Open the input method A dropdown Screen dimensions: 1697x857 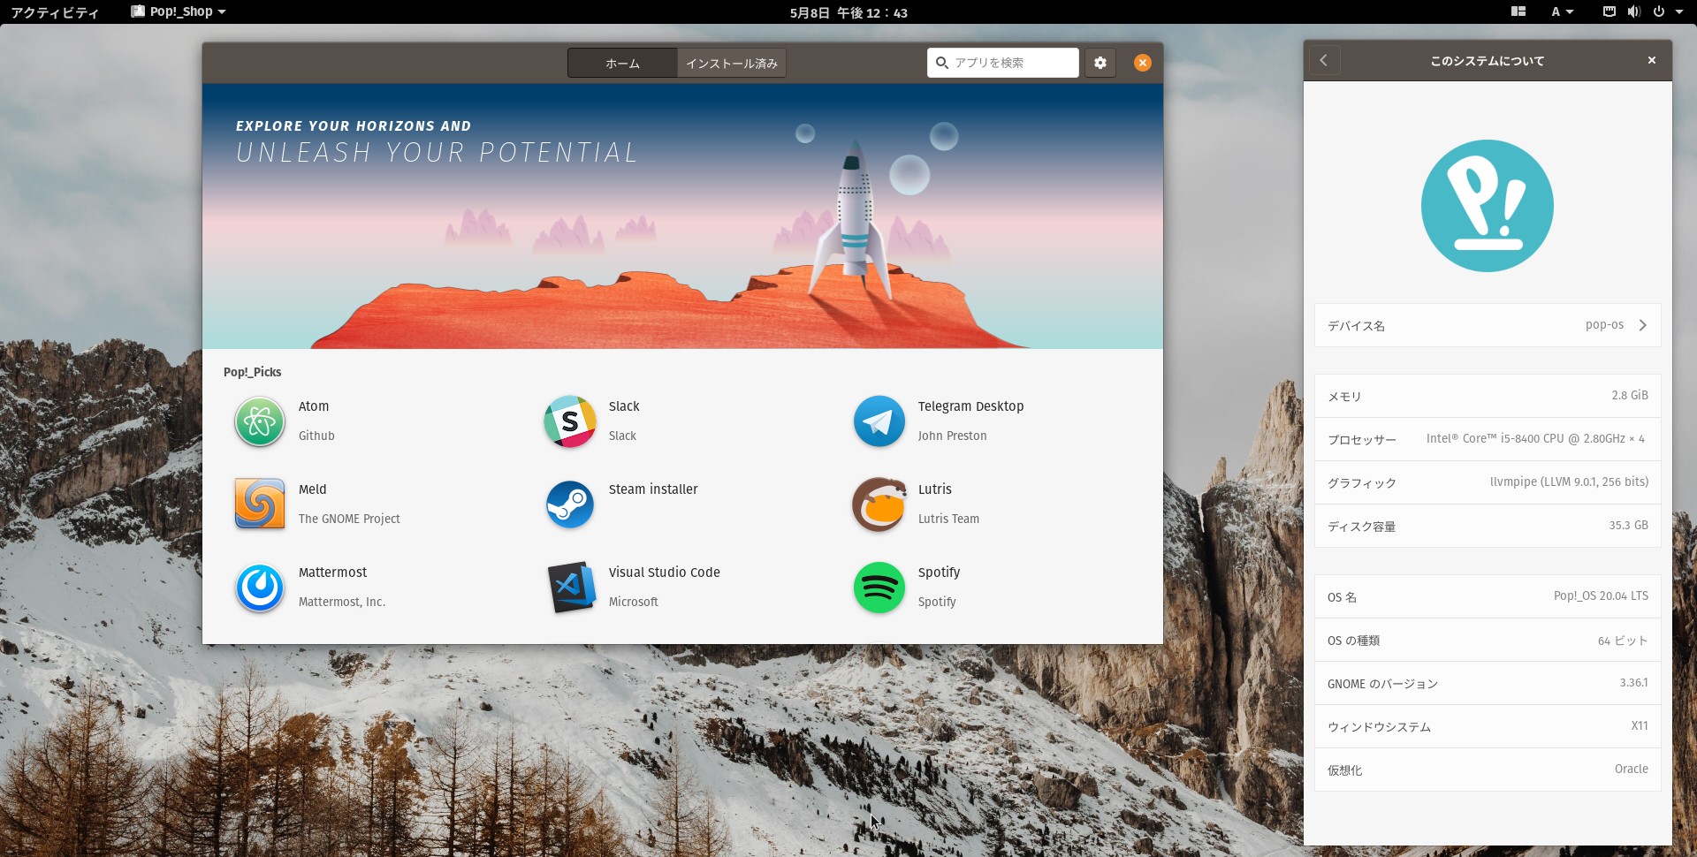pos(1562,11)
